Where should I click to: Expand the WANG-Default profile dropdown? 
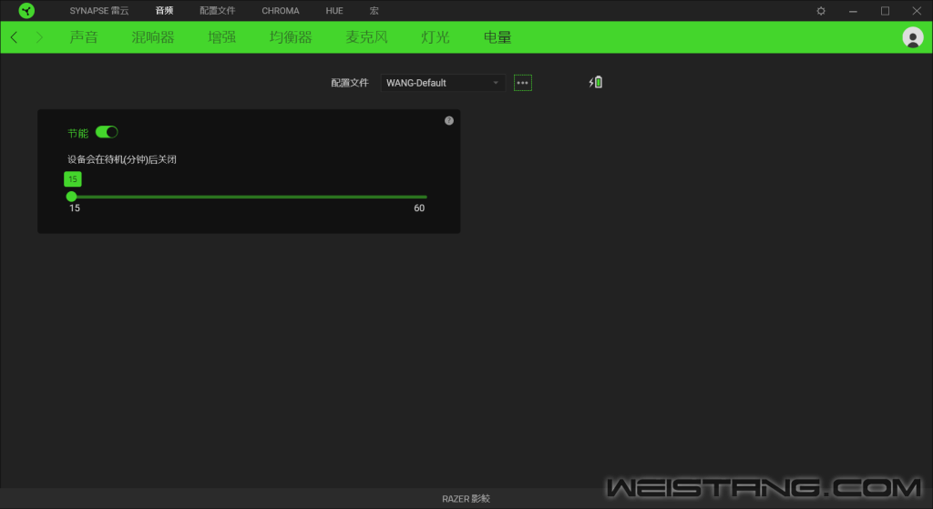point(443,83)
